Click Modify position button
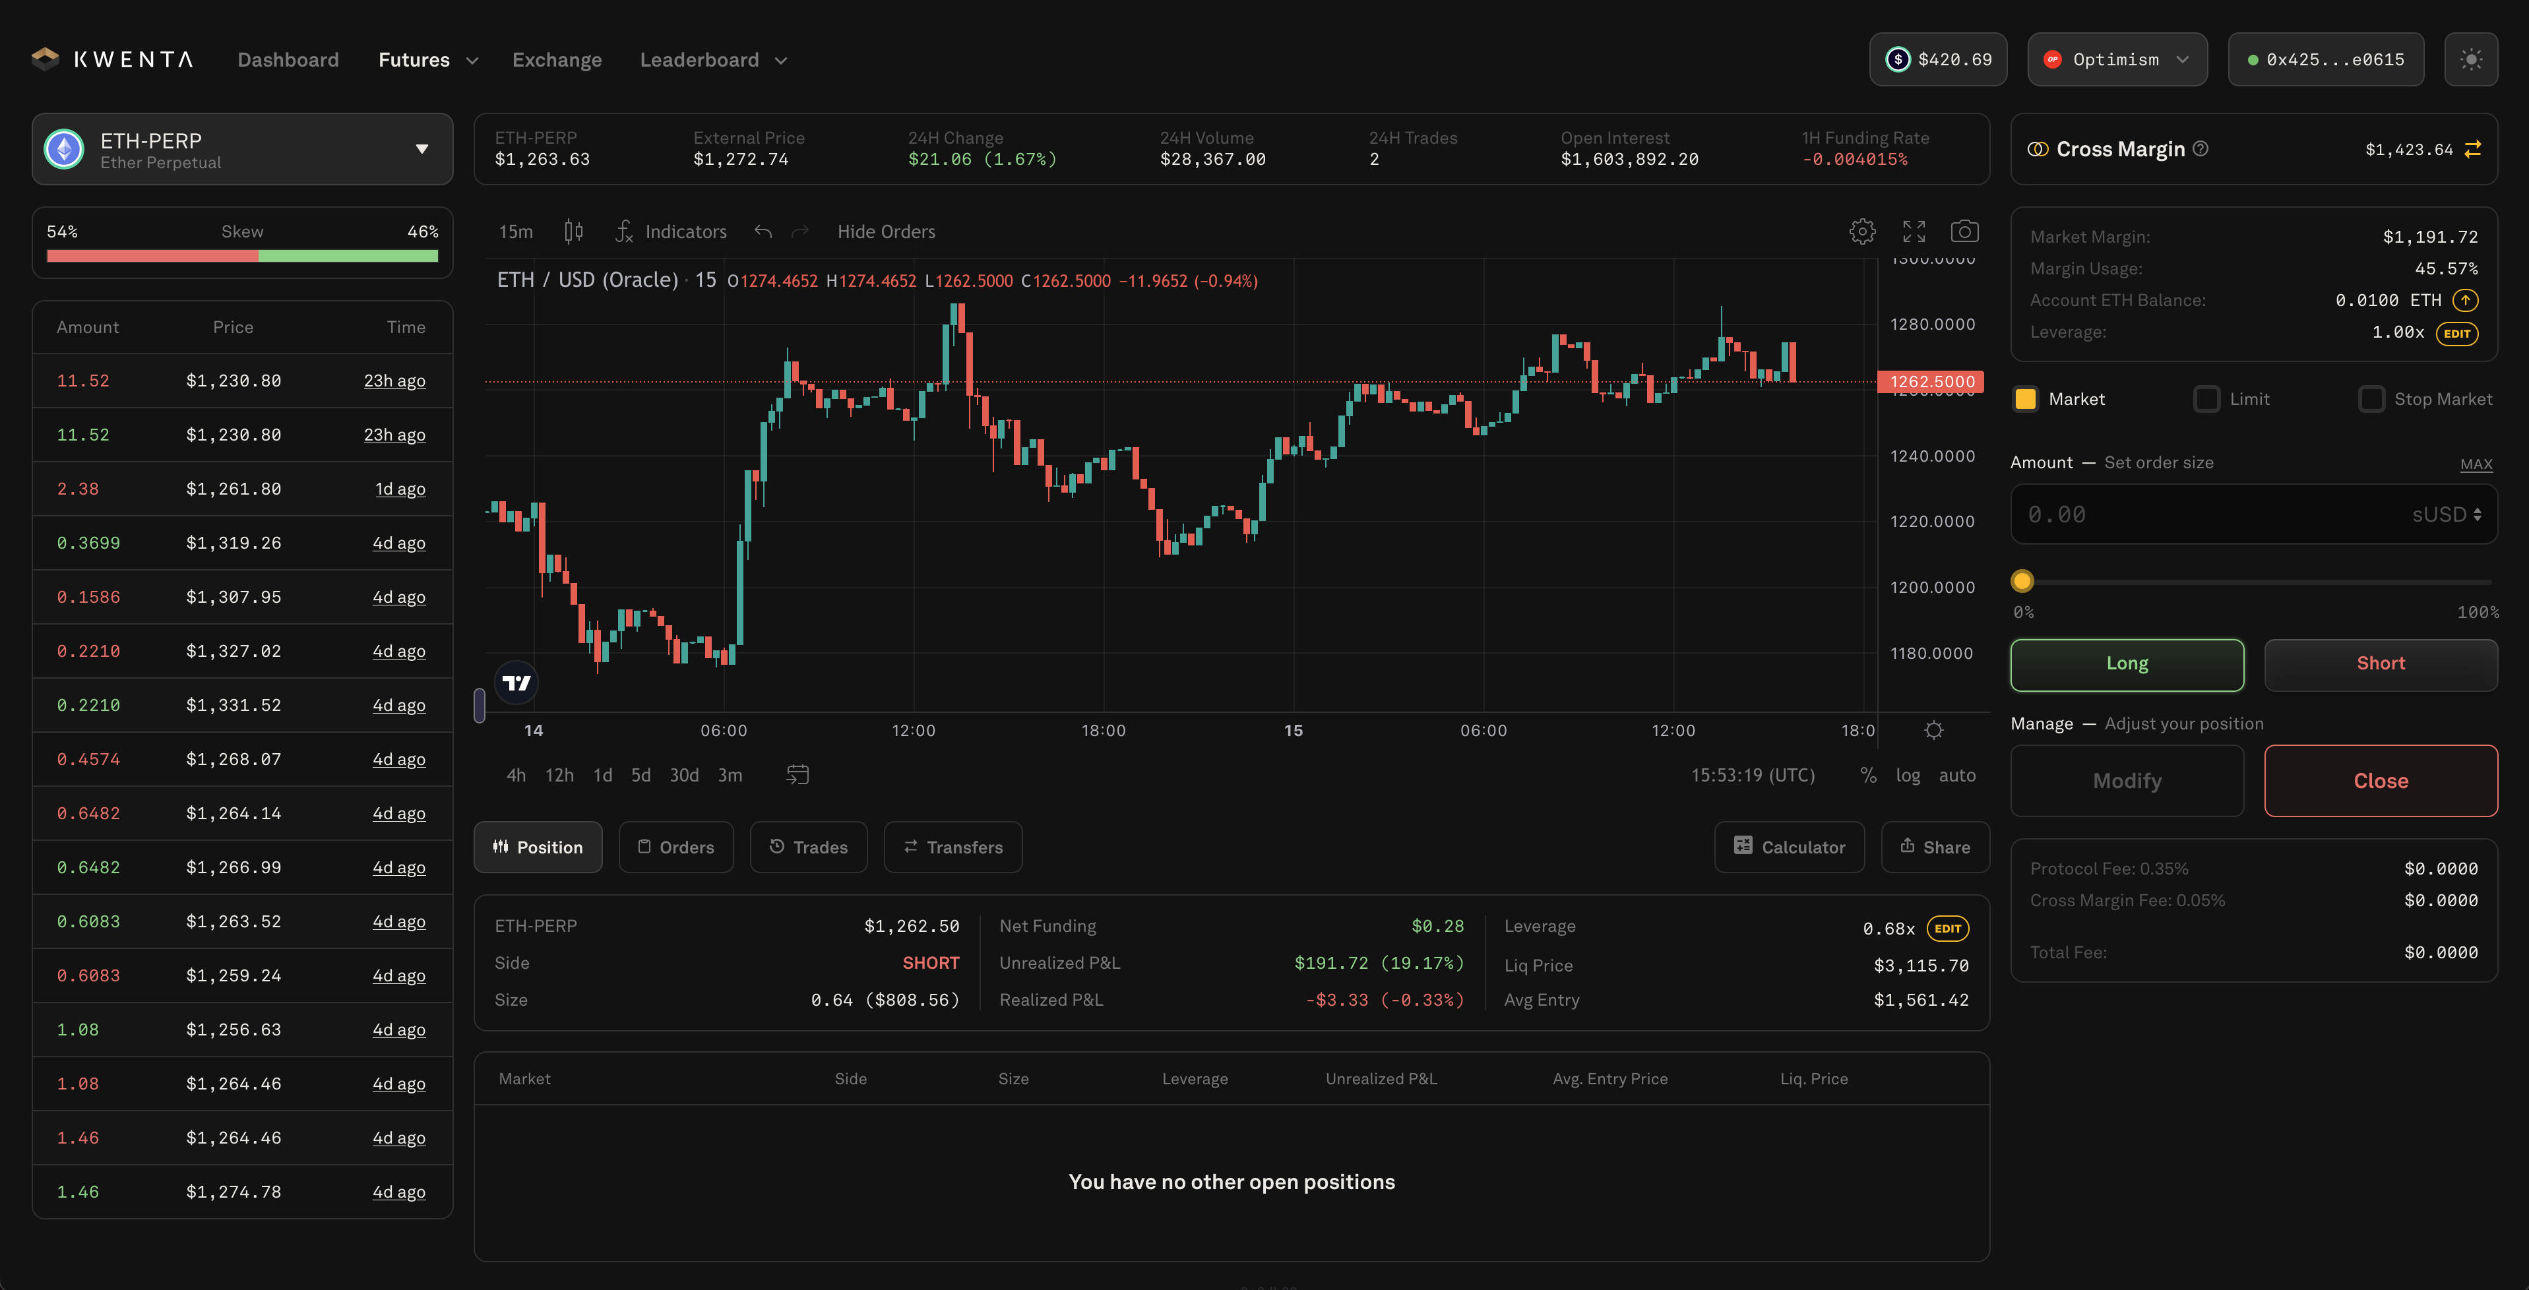 pyautogui.click(x=2127, y=780)
